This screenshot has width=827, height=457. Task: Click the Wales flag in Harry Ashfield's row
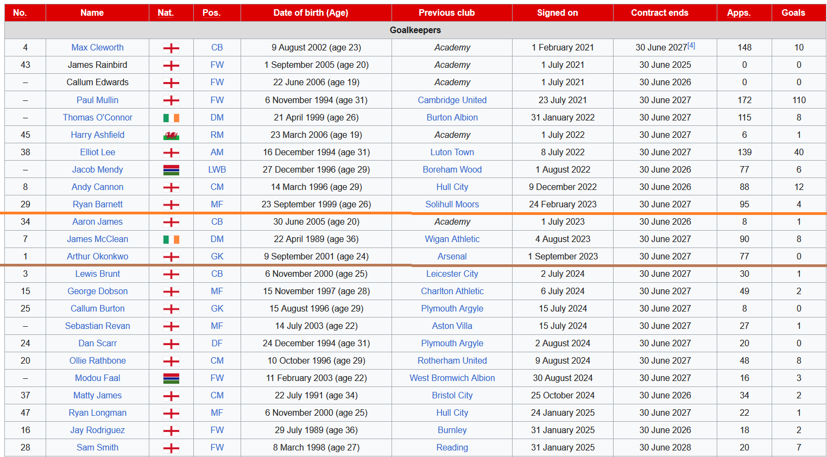pyautogui.click(x=171, y=135)
